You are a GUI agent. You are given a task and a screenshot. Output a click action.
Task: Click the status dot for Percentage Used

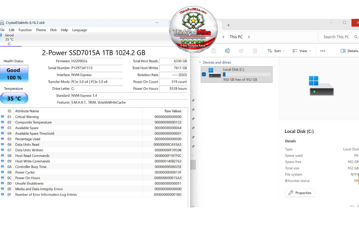pos(3,139)
